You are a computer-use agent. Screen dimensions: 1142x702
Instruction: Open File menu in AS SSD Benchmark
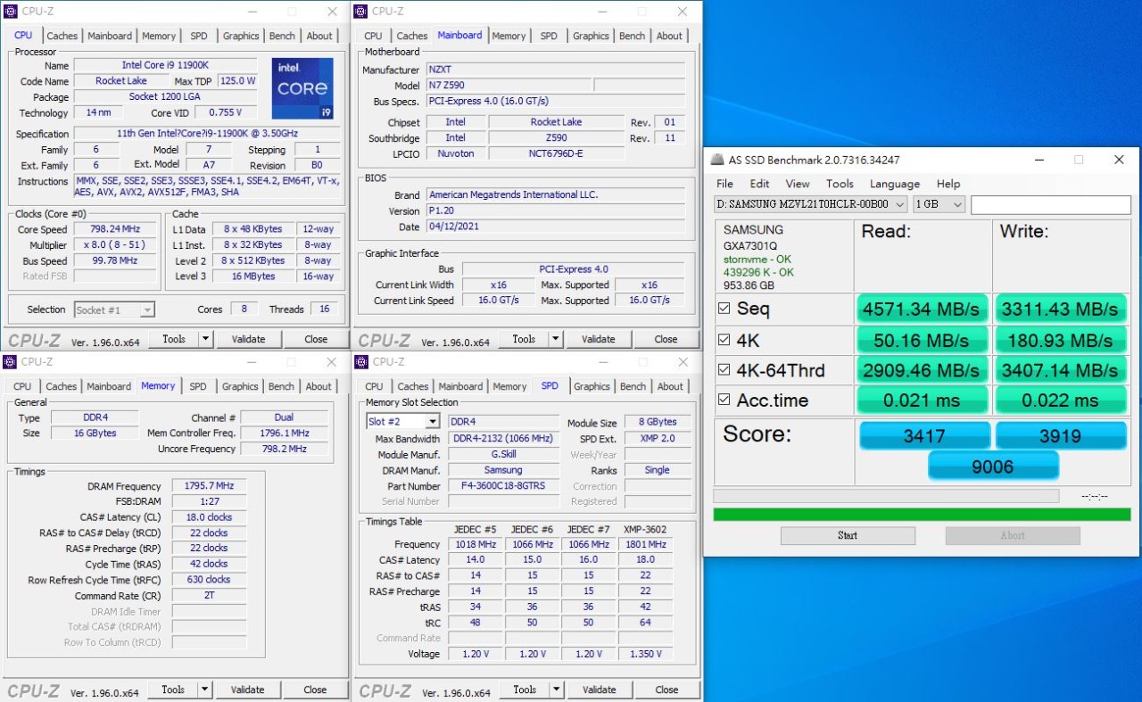tap(725, 184)
